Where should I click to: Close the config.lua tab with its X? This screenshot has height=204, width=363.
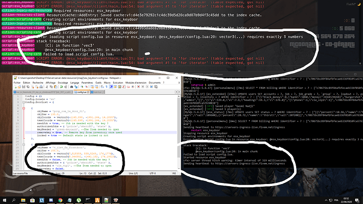pos(88,92)
